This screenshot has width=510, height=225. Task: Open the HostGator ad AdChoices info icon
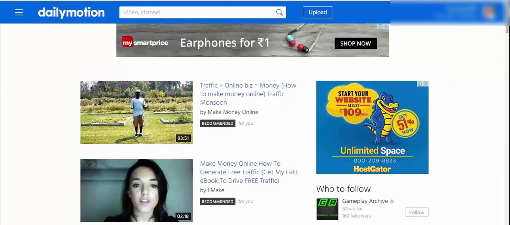click(420, 83)
